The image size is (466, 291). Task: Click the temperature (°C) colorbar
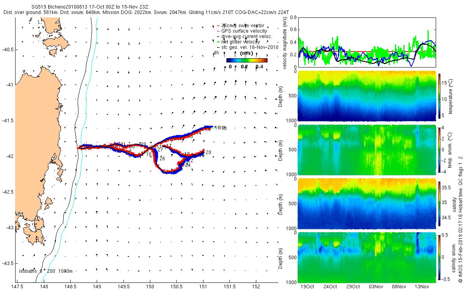coord(440,96)
